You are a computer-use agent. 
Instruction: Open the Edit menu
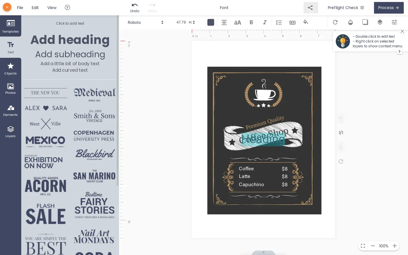click(35, 8)
